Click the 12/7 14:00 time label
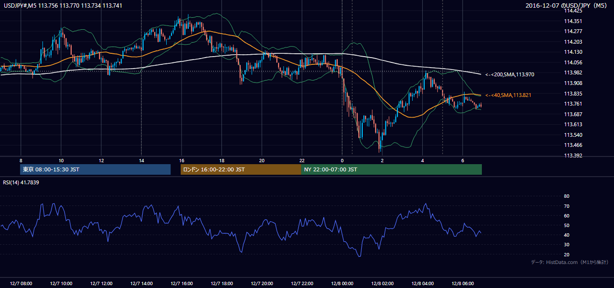The height and width of the screenshot is (288, 614). 141,284
